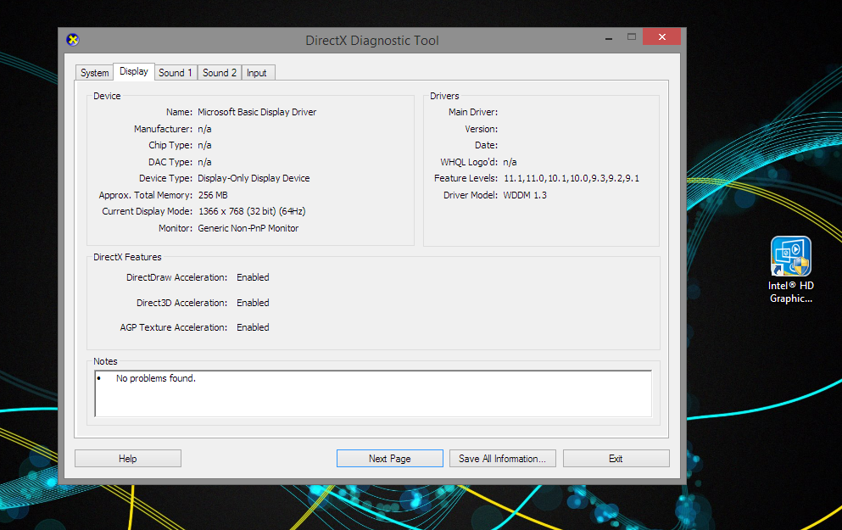This screenshot has height=530, width=842.
Task: Click the DAC Type 'n/a' value
Action: coord(204,162)
